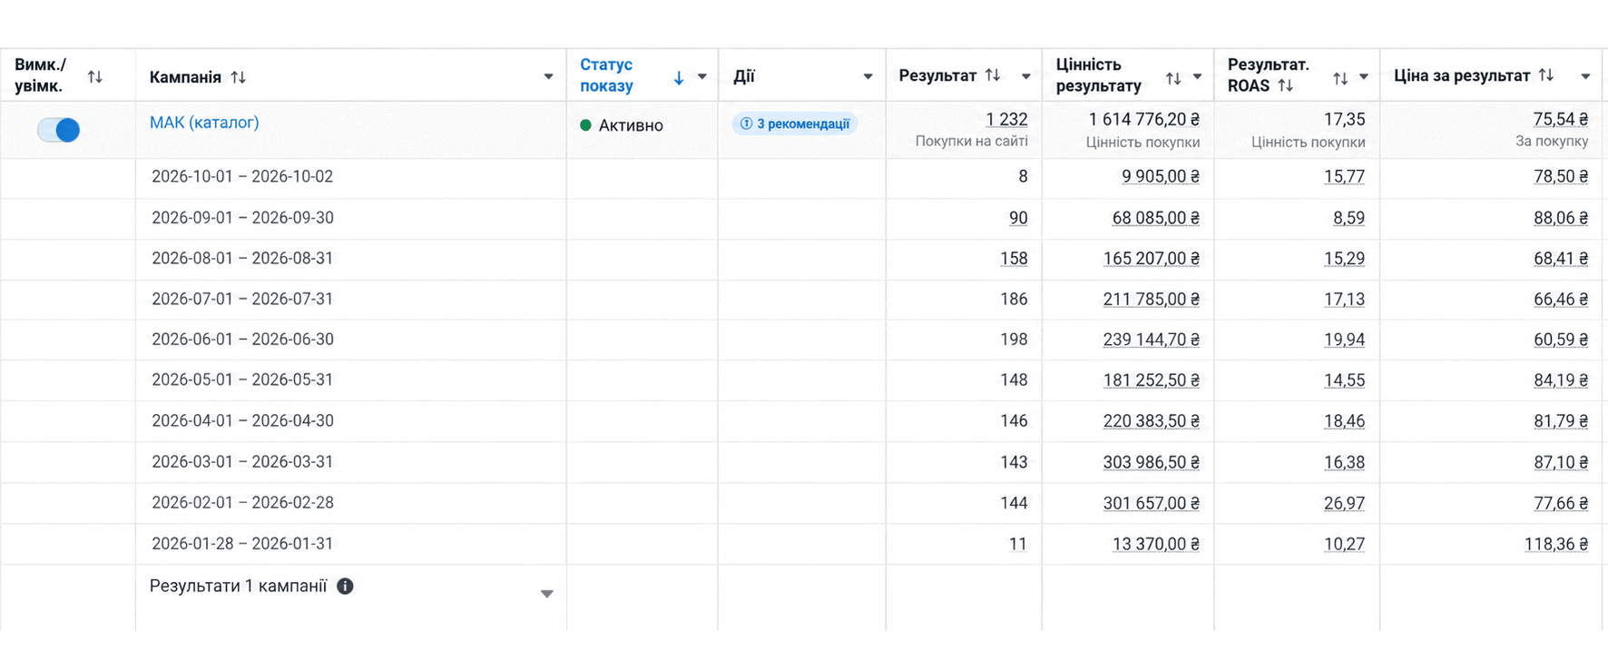This screenshot has width=1608, height=661.
Task: Toggle the МАК (каталог) campaign off
Action: 58,130
